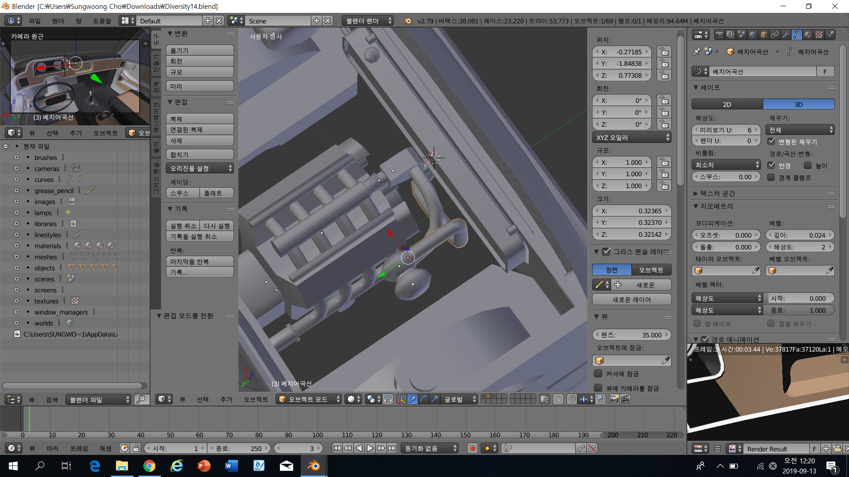Open the Object properties cube tab

pyautogui.click(x=764, y=34)
